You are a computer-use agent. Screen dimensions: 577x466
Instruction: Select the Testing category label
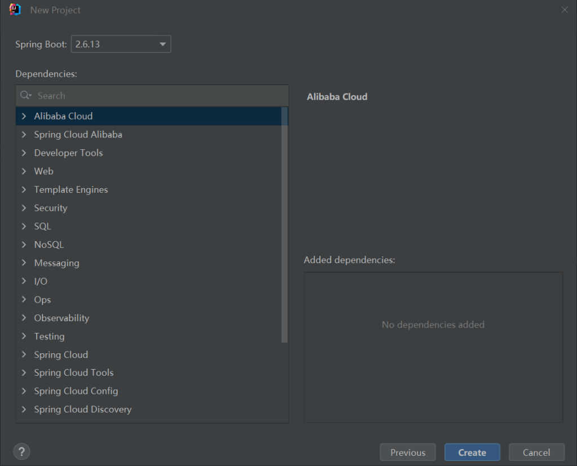50,336
